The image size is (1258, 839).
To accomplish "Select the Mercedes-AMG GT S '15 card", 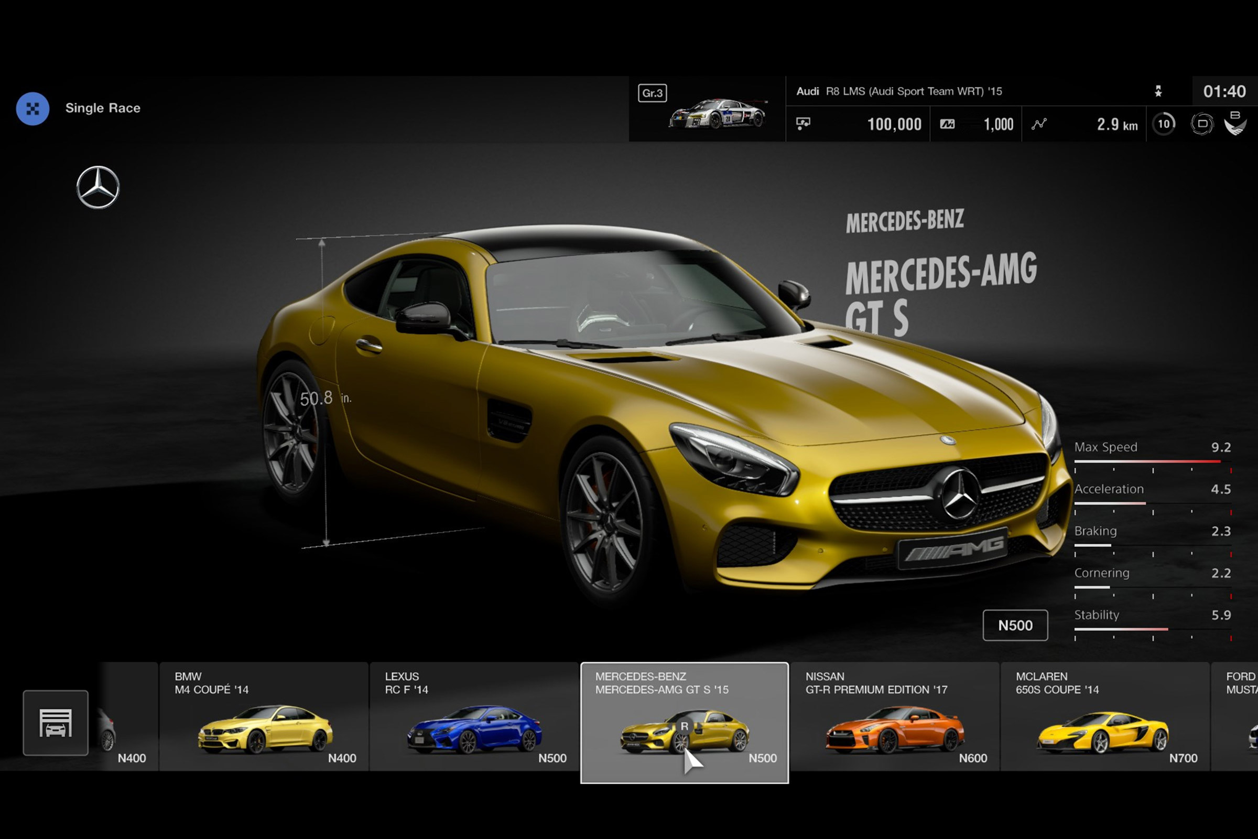I will click(685, 723).
